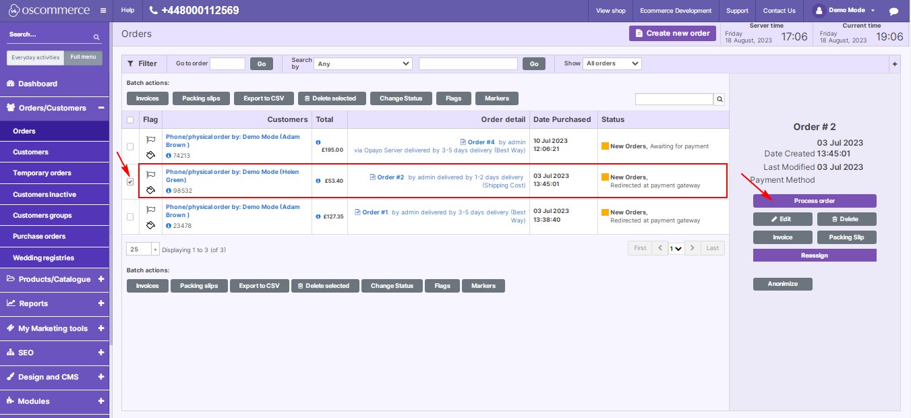Click the Create new order button

(672, 32)
